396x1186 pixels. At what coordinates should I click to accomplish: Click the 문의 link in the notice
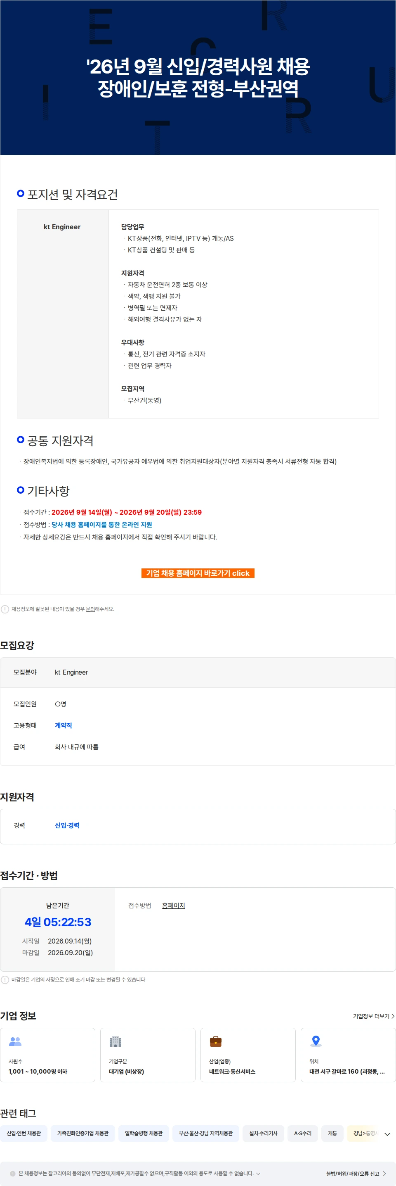pos(90,609)
